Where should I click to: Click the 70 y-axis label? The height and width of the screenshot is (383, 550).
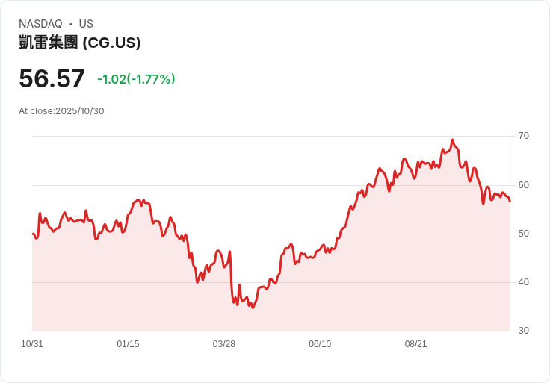523,136
